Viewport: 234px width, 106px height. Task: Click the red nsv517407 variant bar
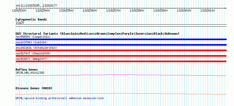pos(121,56)
